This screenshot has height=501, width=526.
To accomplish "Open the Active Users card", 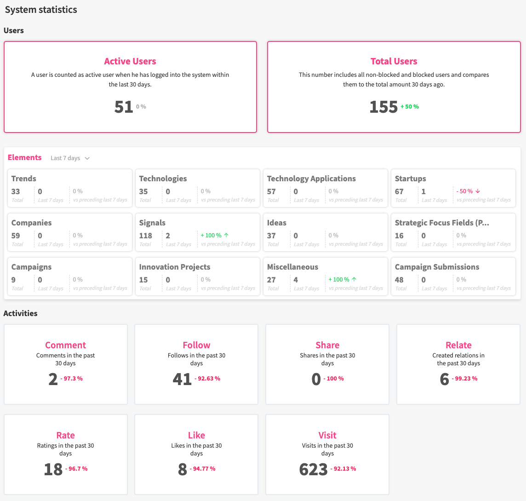I will (x=130, y=87).
